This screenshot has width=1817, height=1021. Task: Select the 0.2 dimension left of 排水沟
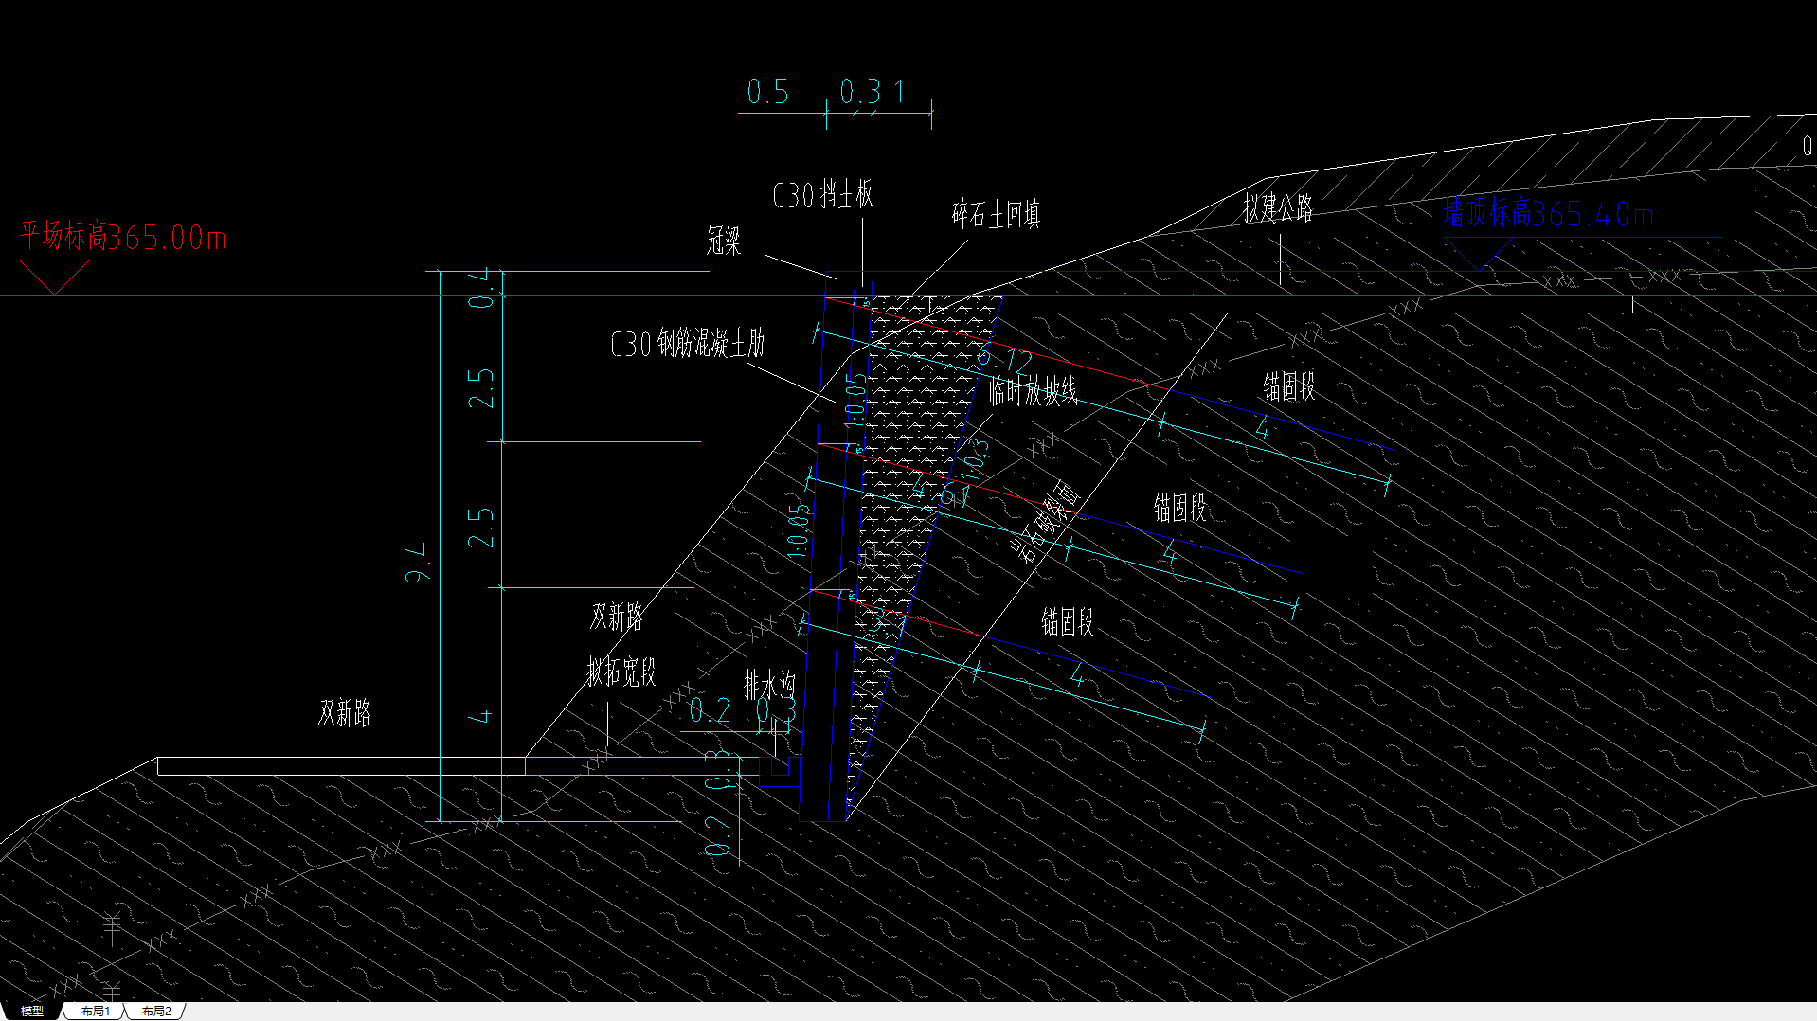710,711
